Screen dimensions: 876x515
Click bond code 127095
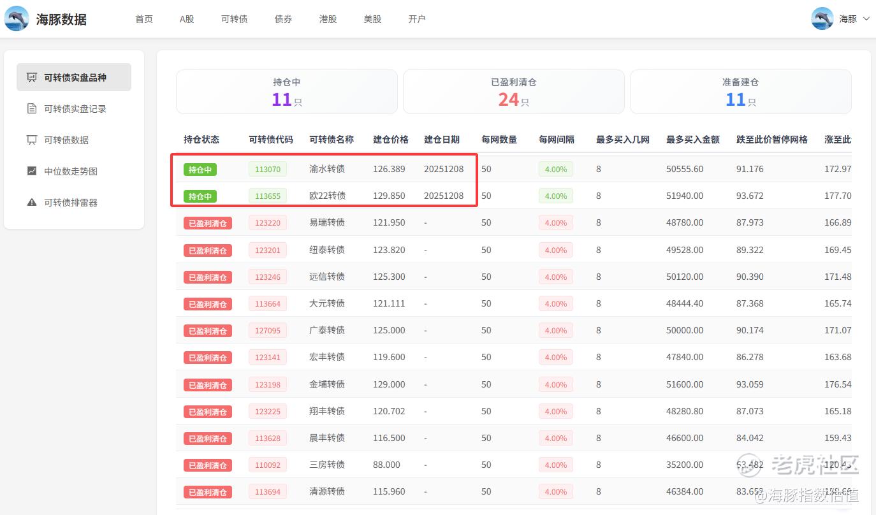tap(268, 330)
